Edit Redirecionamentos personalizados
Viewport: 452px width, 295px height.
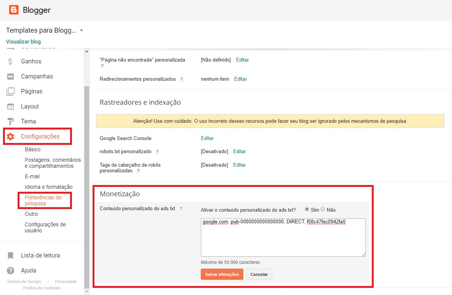coord(241,79)
